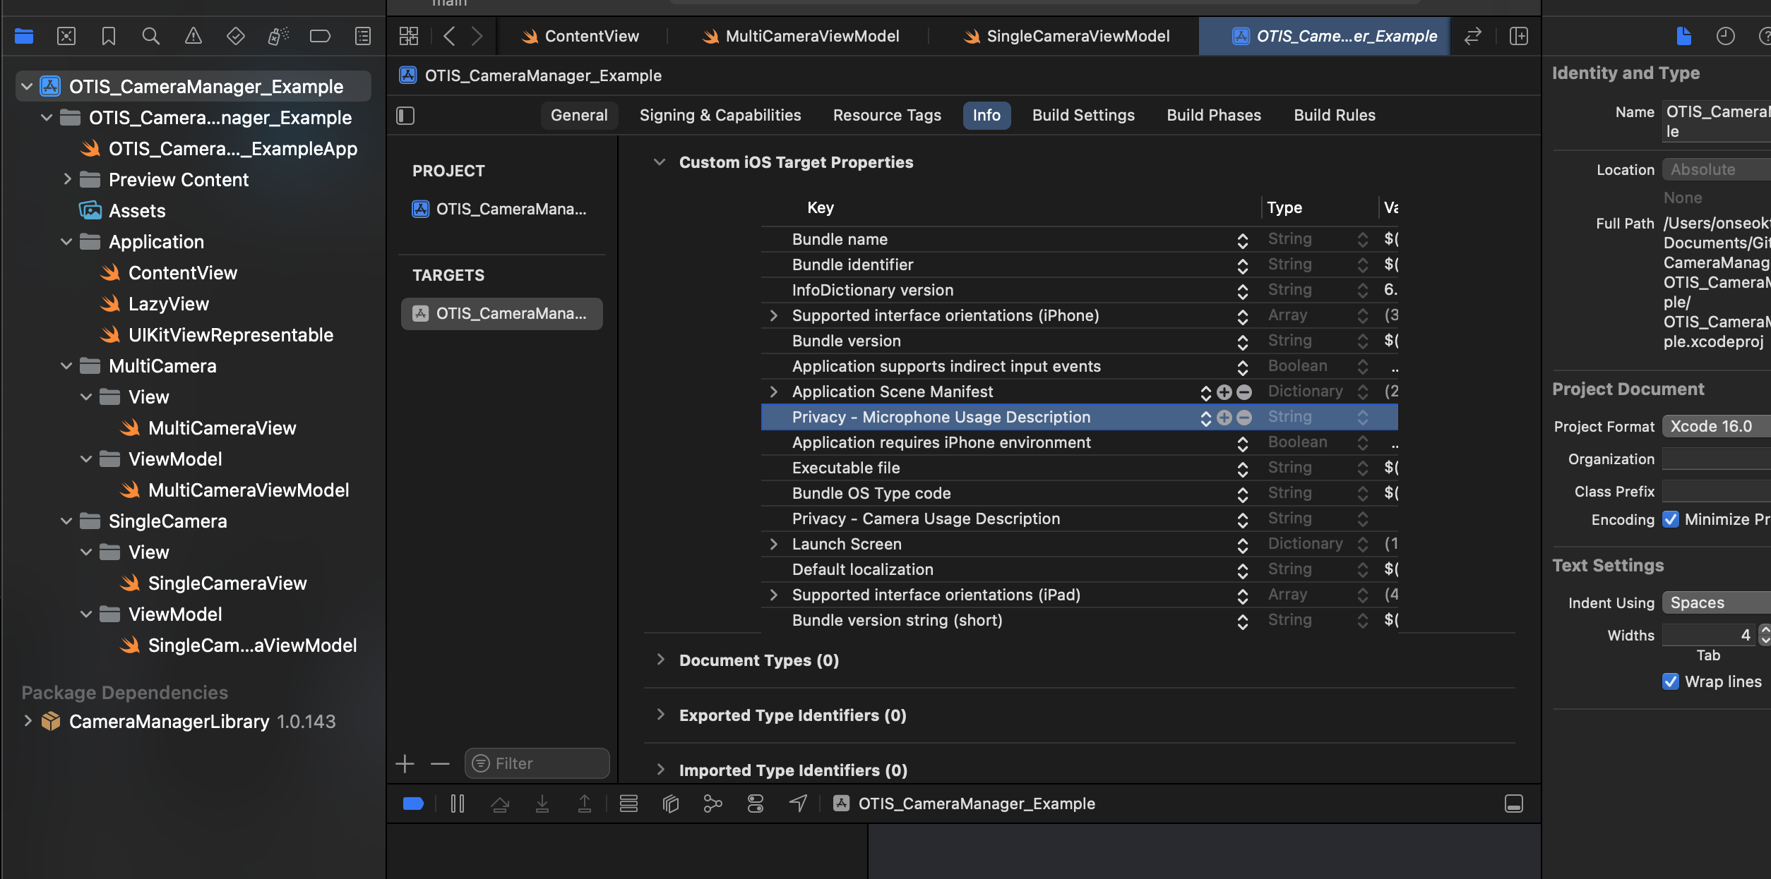Screen dimensions: 1771x879
Task: Collapse the MultiCamera folder
Action: pos(66,366)
